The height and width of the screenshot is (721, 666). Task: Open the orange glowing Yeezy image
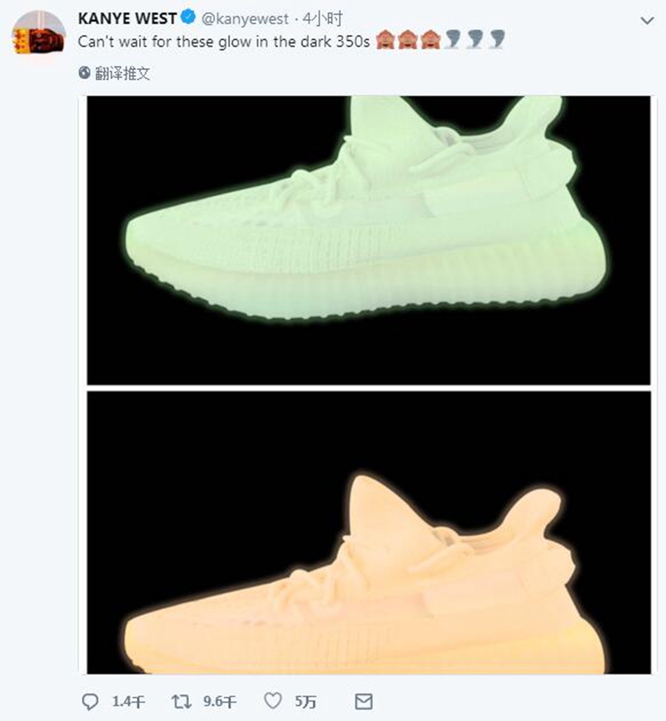click(x=369, y=533)
